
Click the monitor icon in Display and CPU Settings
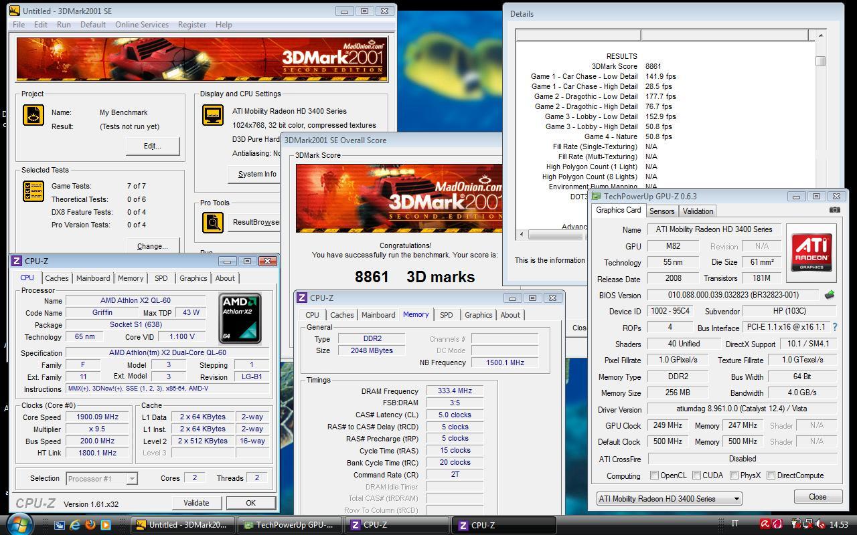tap(213, 115)
